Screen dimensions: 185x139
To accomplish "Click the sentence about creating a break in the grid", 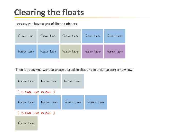I will (x=74, y=69).
